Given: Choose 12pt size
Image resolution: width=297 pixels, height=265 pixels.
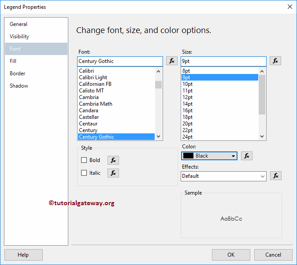Looking at the screenshot, I should (x=220, y=97).
